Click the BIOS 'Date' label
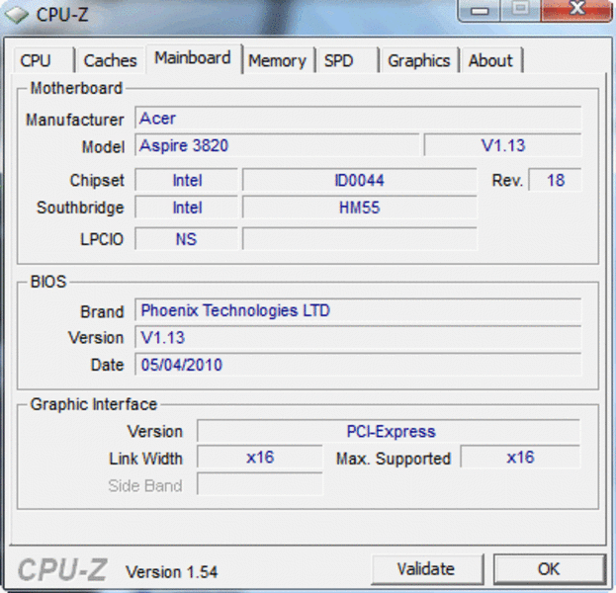 [x=107, y=365]
